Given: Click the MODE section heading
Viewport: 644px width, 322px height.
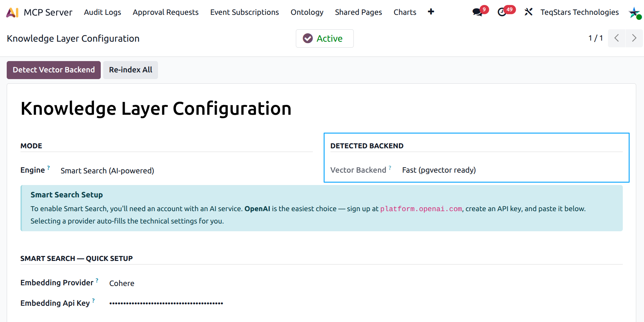Looking at the screenshot, I should 31,146.
